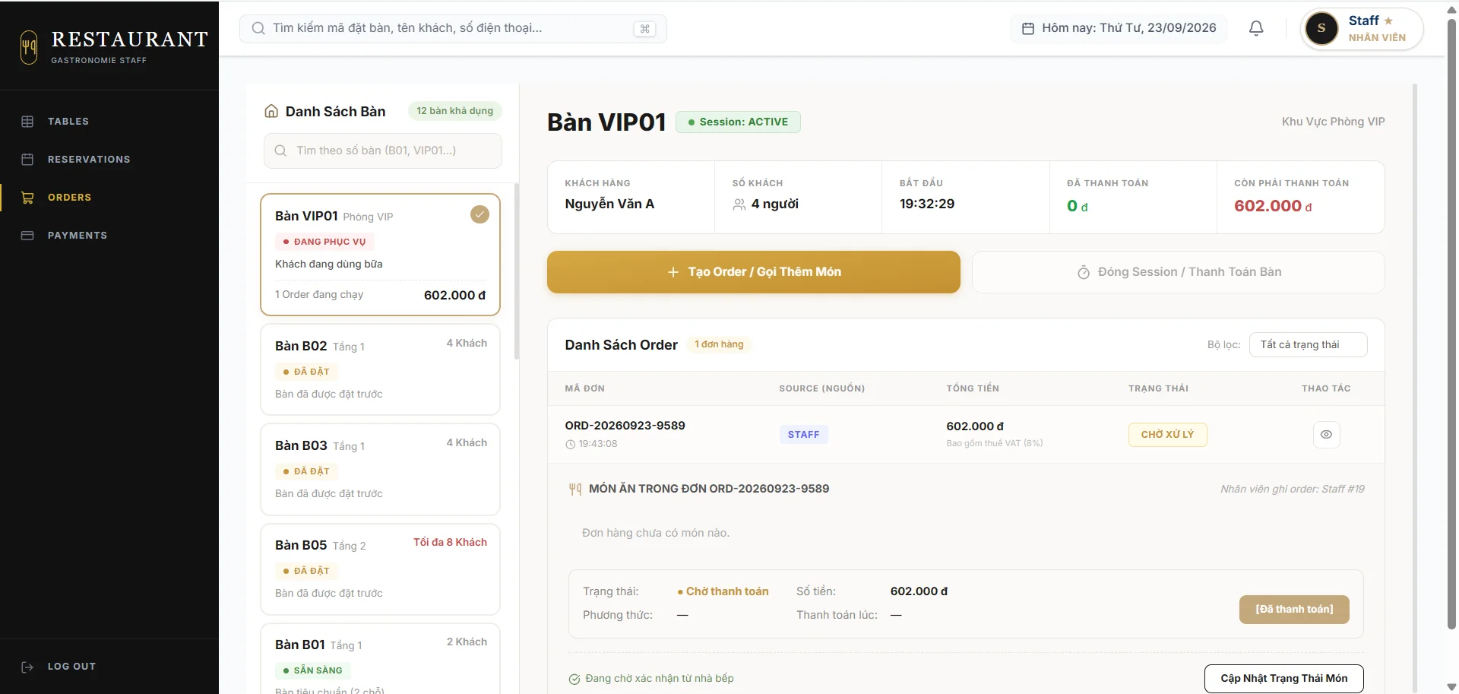Toggle the checkmark on Bàn VIP01 card
1459x694 pixels.
479,214
